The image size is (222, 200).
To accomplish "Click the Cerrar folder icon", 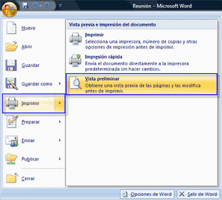I will pos(12,178).
